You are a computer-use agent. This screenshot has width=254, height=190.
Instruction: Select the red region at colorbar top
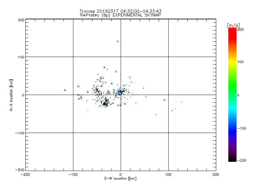232,34
